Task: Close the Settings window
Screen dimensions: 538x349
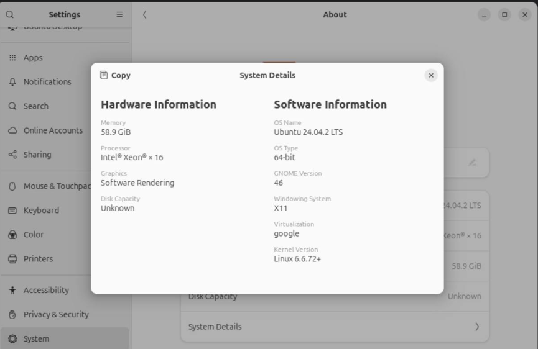Action: click(x=524, y=15)
